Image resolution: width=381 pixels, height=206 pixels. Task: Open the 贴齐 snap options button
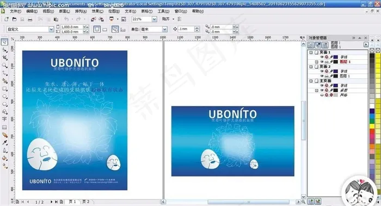[165, 19]
